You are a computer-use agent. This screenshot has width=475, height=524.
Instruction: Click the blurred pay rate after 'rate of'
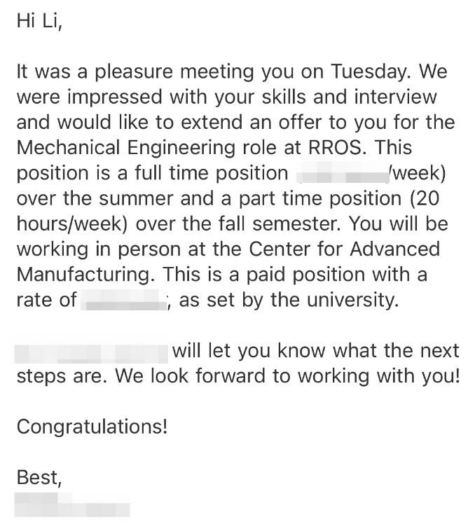(x=124, y=300)
